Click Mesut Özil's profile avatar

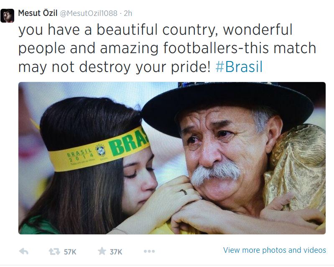coord(8,15)
